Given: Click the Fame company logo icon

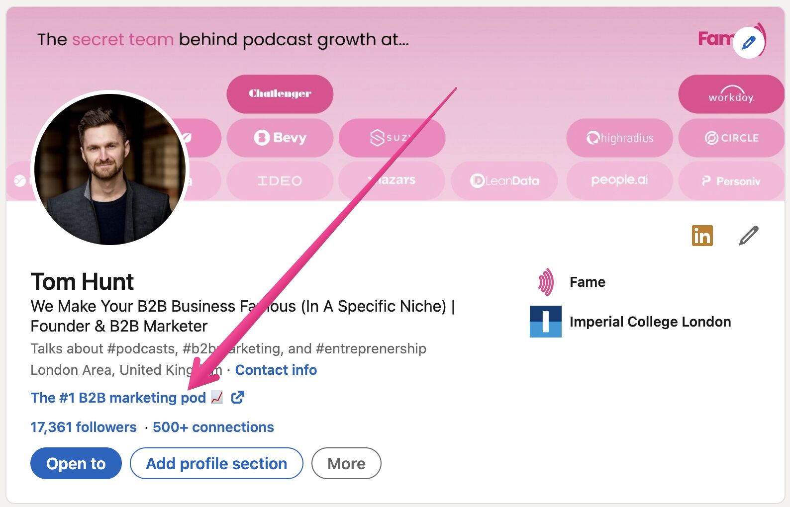Looking at the screenshot, I should [546, 282].
